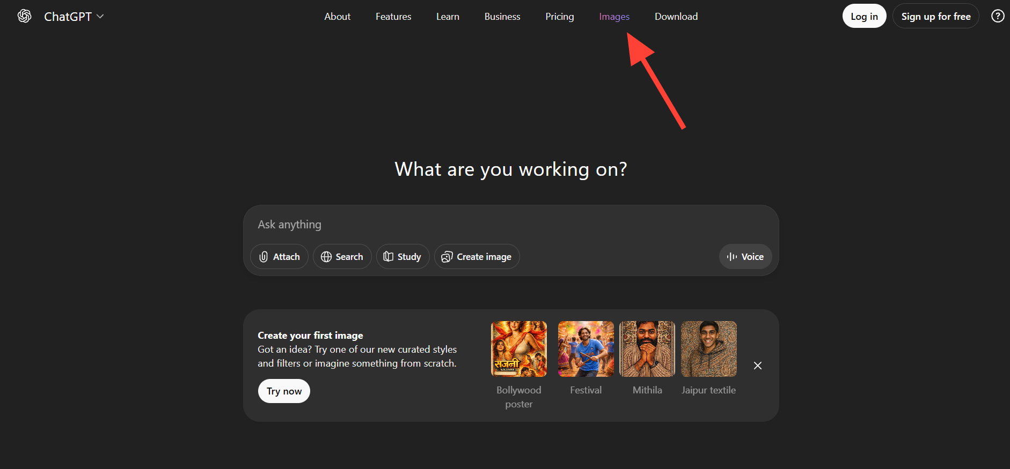Start Voice mode

click(745, 257)
